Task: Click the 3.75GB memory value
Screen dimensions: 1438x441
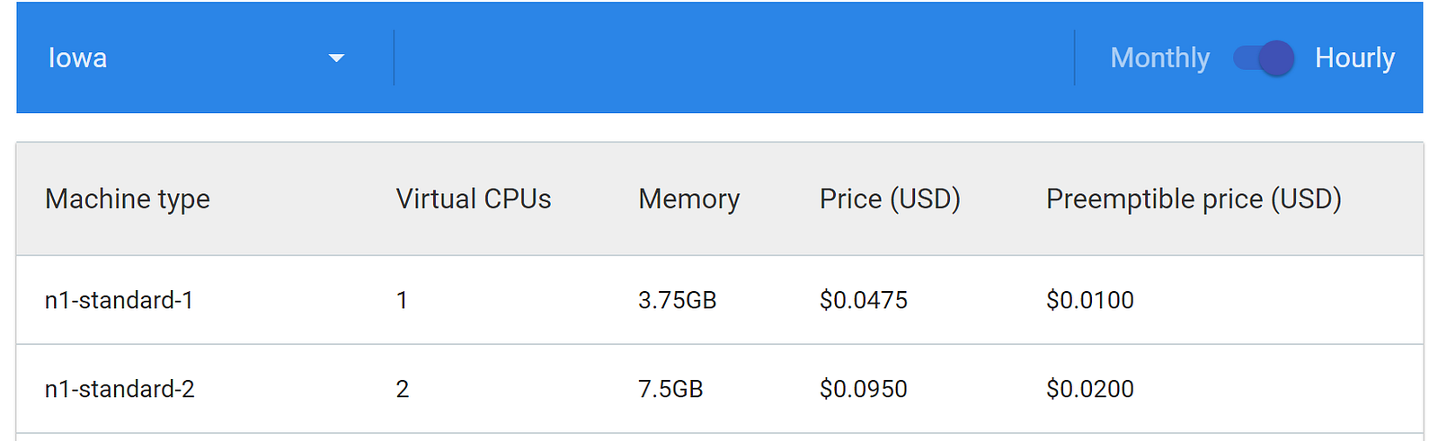Action: pyautogui.click(x=678, y=300)
